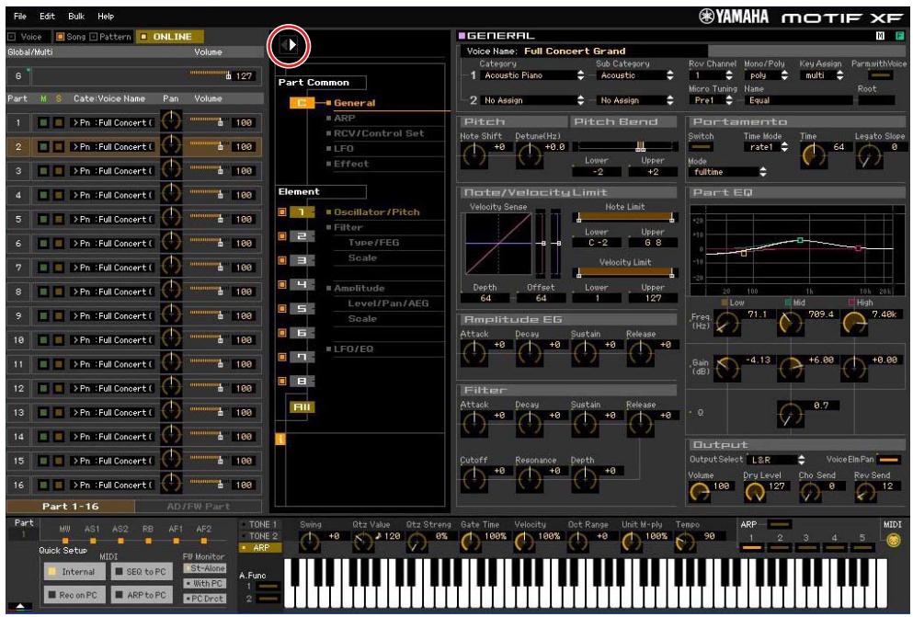Click the Filter Resonance knob
Viewport: 913px width, 617px height.
530,478
